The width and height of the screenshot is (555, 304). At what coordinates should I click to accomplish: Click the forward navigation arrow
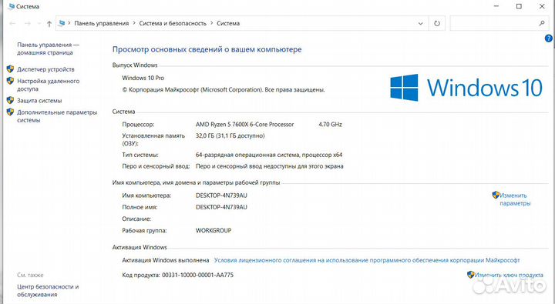(x=28, y=23)
